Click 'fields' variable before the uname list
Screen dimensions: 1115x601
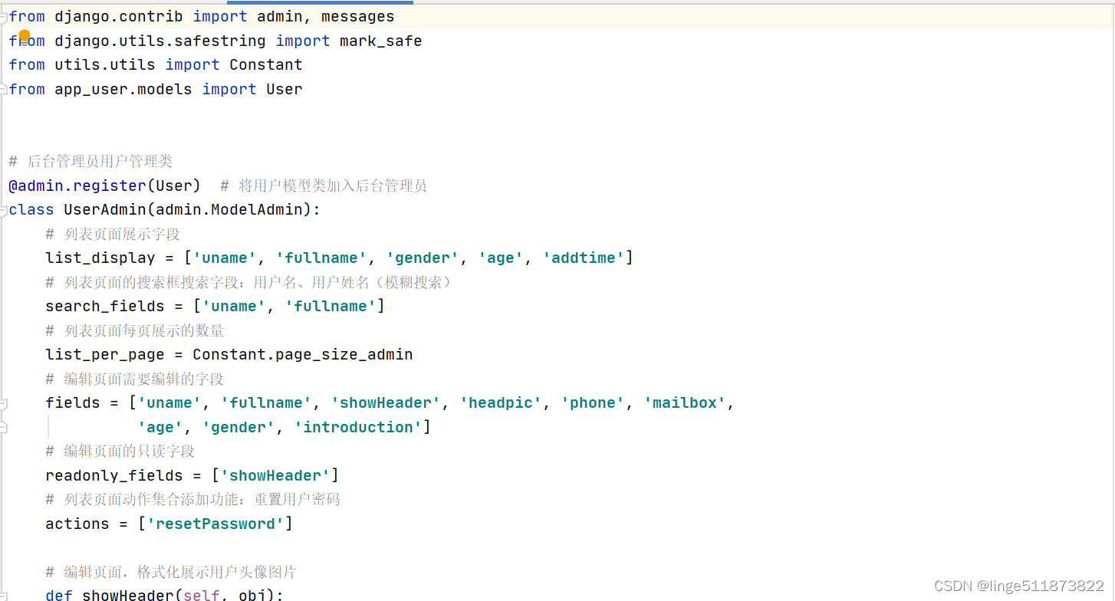(73, 402)
